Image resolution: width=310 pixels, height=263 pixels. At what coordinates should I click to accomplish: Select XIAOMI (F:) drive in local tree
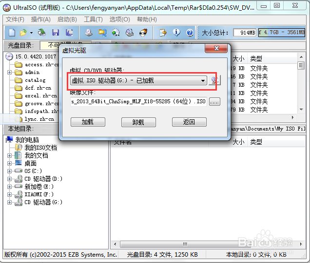pyautogui.click(x=39, y=194)
